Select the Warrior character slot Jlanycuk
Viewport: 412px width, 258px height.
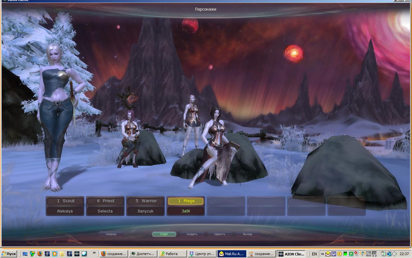point(145,206)
